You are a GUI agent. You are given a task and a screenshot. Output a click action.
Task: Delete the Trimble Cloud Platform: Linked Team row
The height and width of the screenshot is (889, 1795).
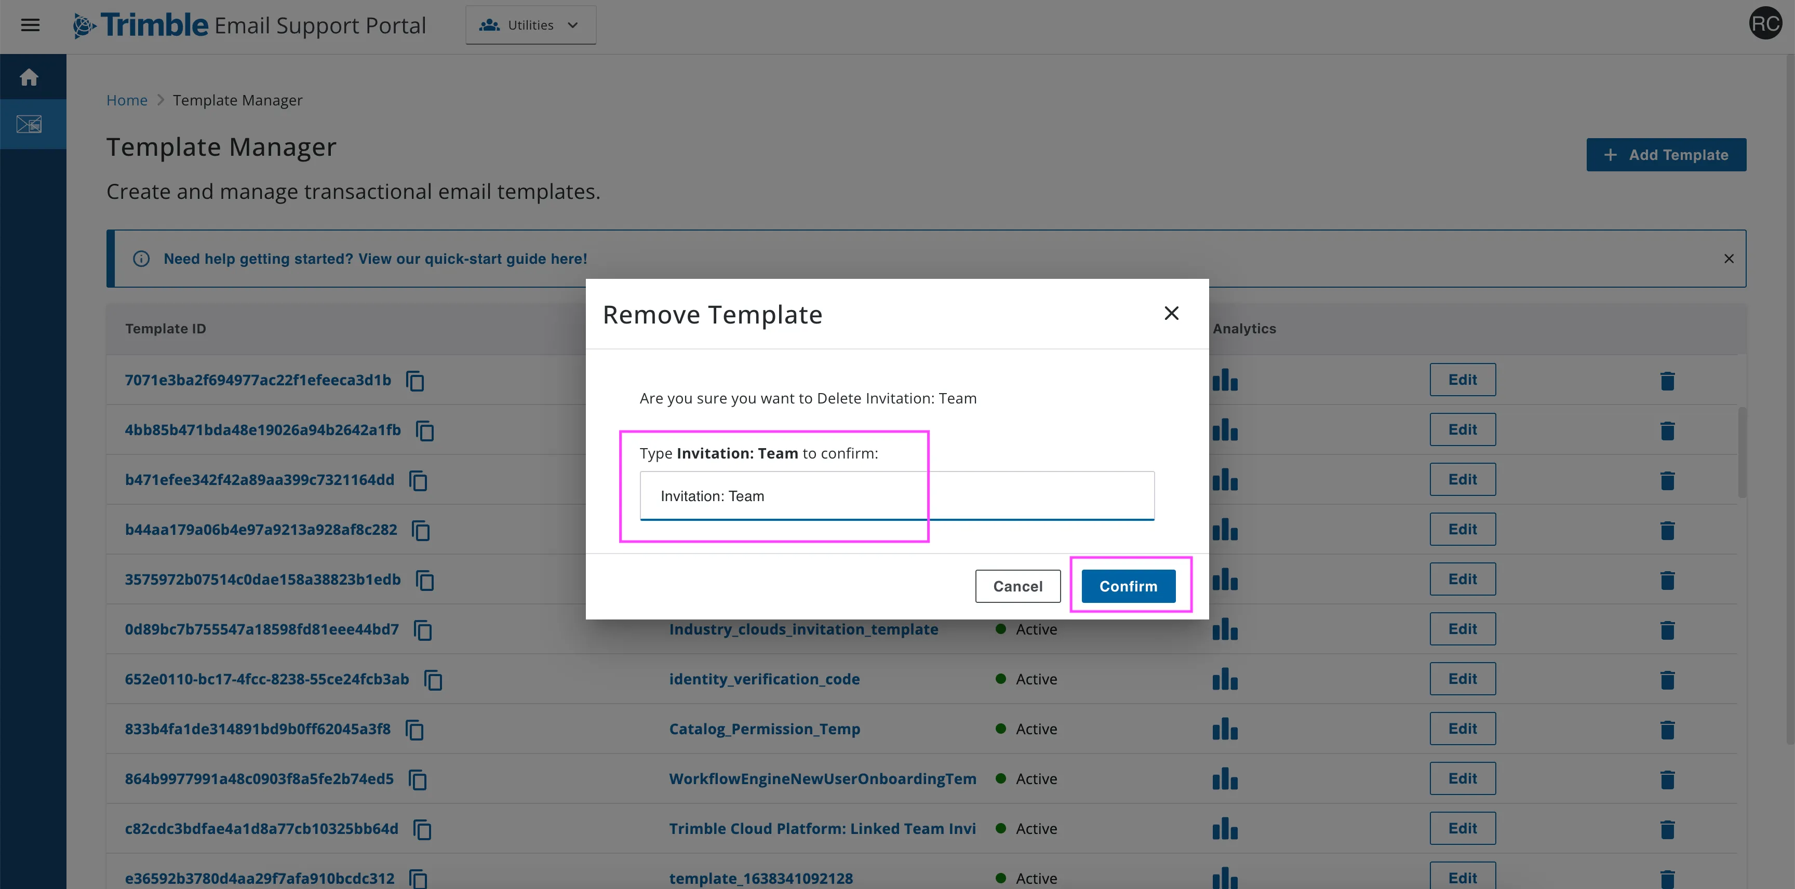1667,829
